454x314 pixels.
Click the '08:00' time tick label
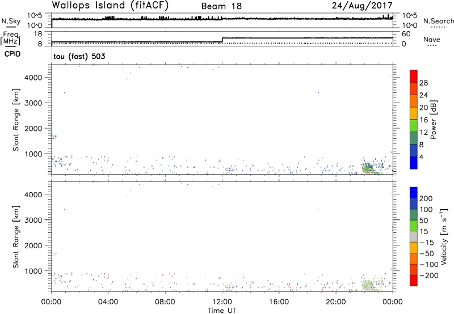[x=165, y=302]
